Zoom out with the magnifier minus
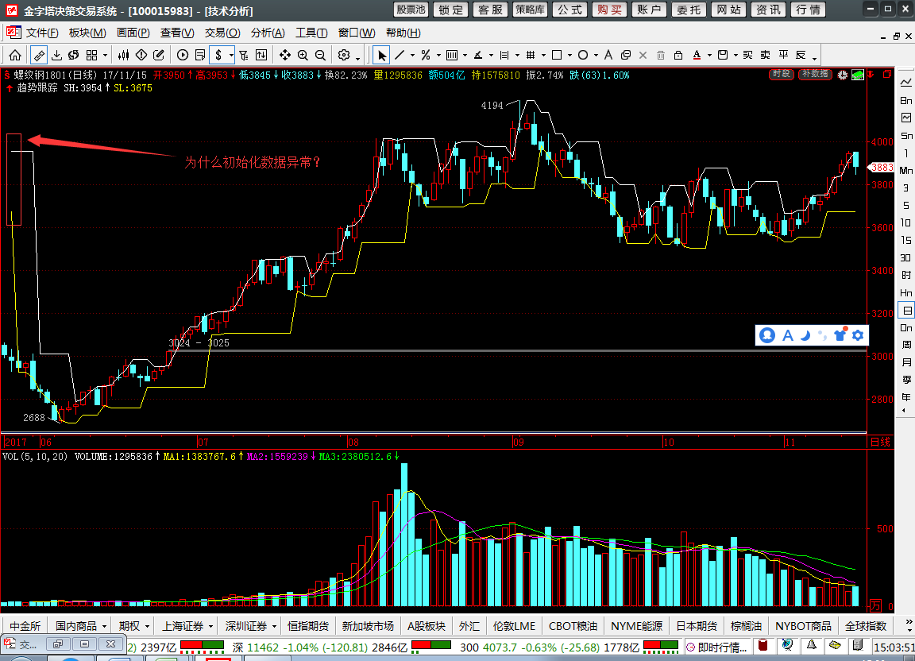 [x=320, y=55]
